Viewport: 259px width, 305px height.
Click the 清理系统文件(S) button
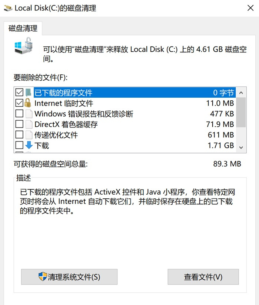[x=69, y=277]
